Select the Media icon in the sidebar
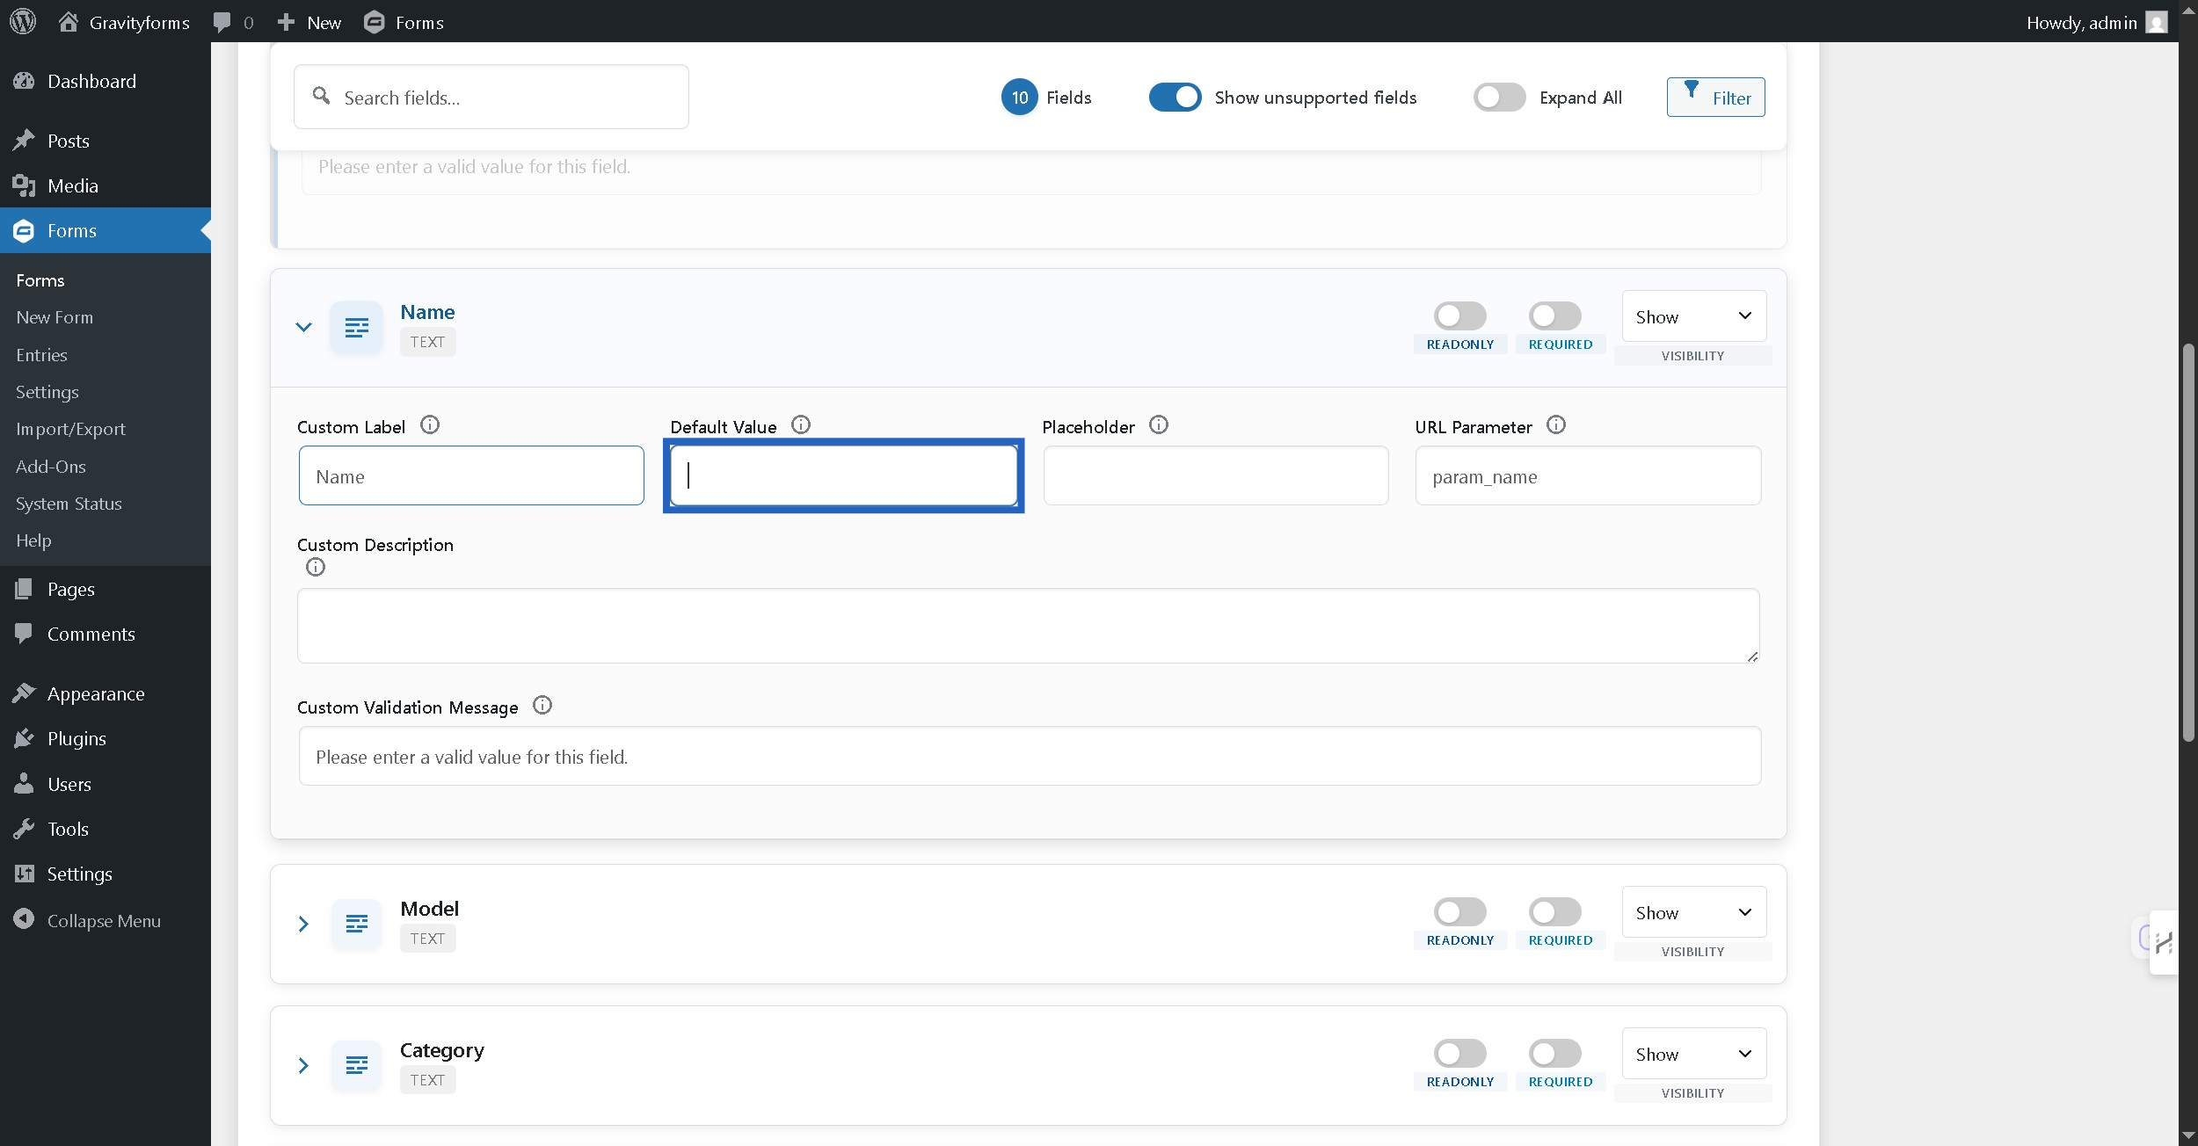 click(25, 185)
